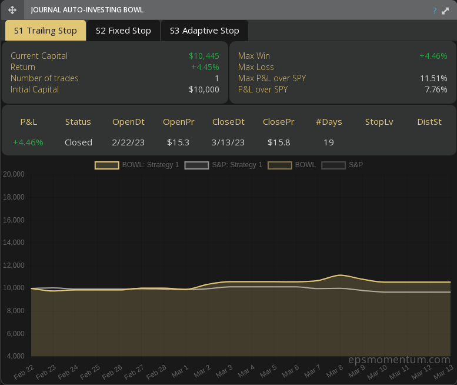Click the Current Capital label
This screenshot has height=385, width=457.
(39, 56)
